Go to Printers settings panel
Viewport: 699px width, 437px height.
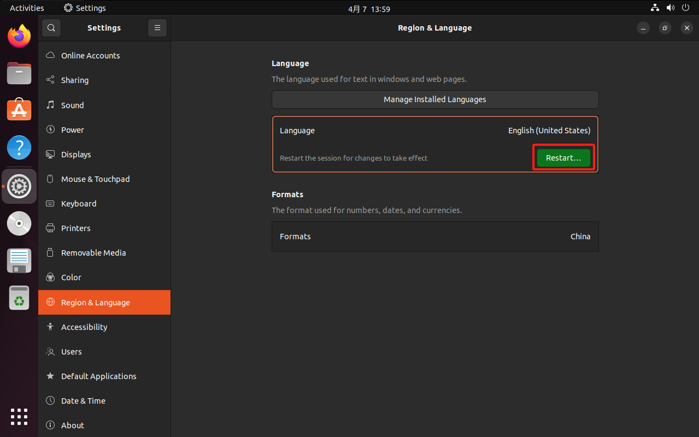click(x=104, y=228)
